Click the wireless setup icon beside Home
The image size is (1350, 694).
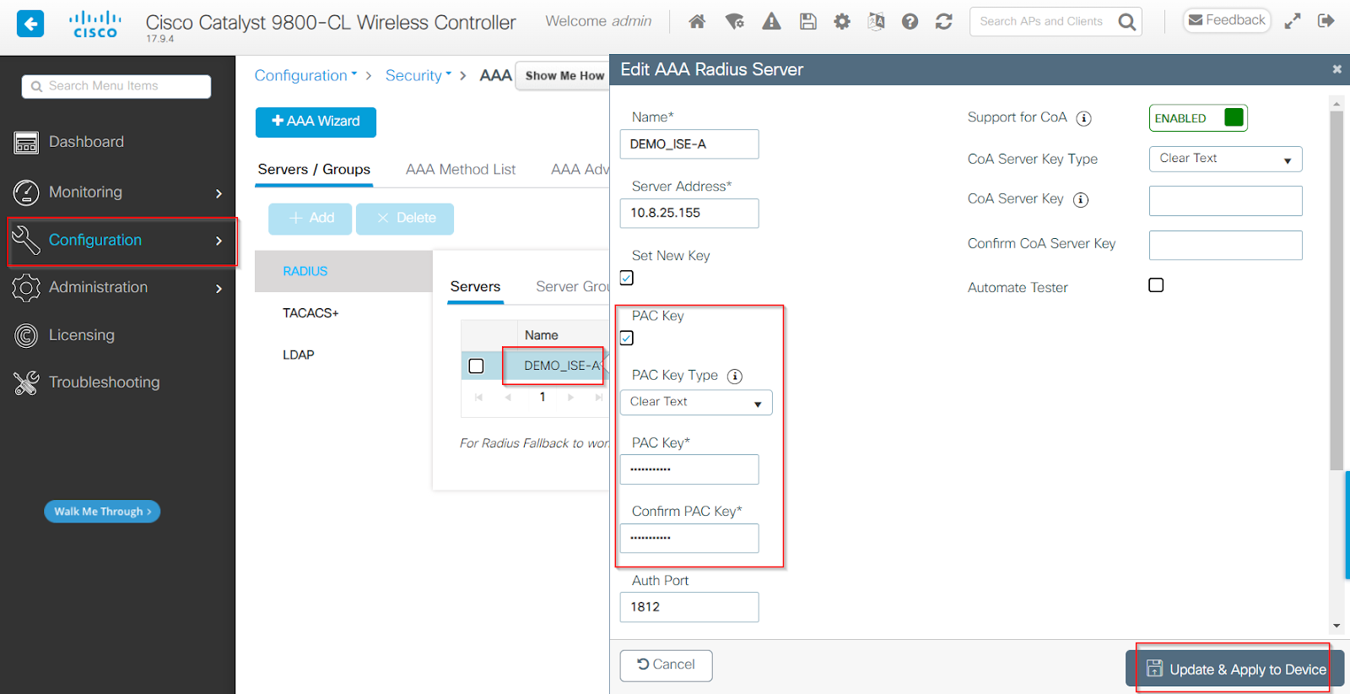(735, 22)
